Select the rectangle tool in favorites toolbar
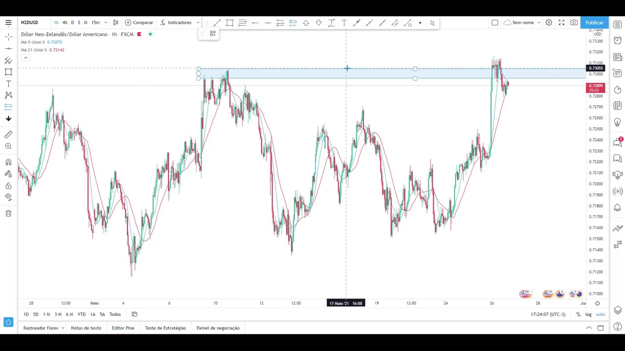The width and height of the screenshot is (625, 351). (x=230, y=23)
